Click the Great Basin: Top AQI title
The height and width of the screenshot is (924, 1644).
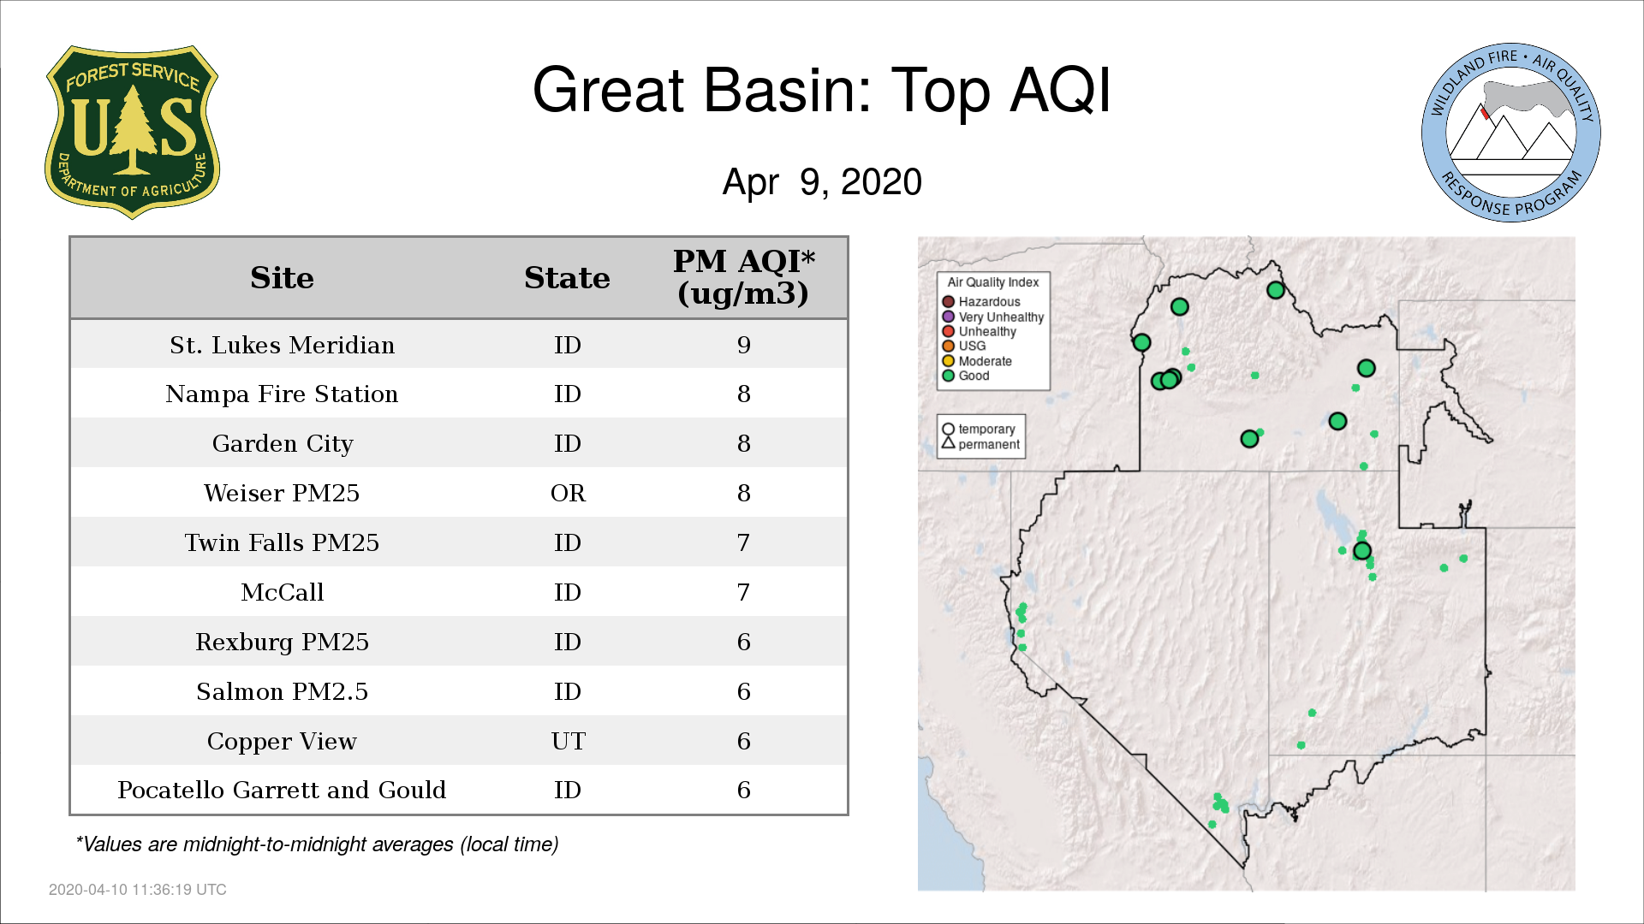pyautogui.click(x=822, y=90)
